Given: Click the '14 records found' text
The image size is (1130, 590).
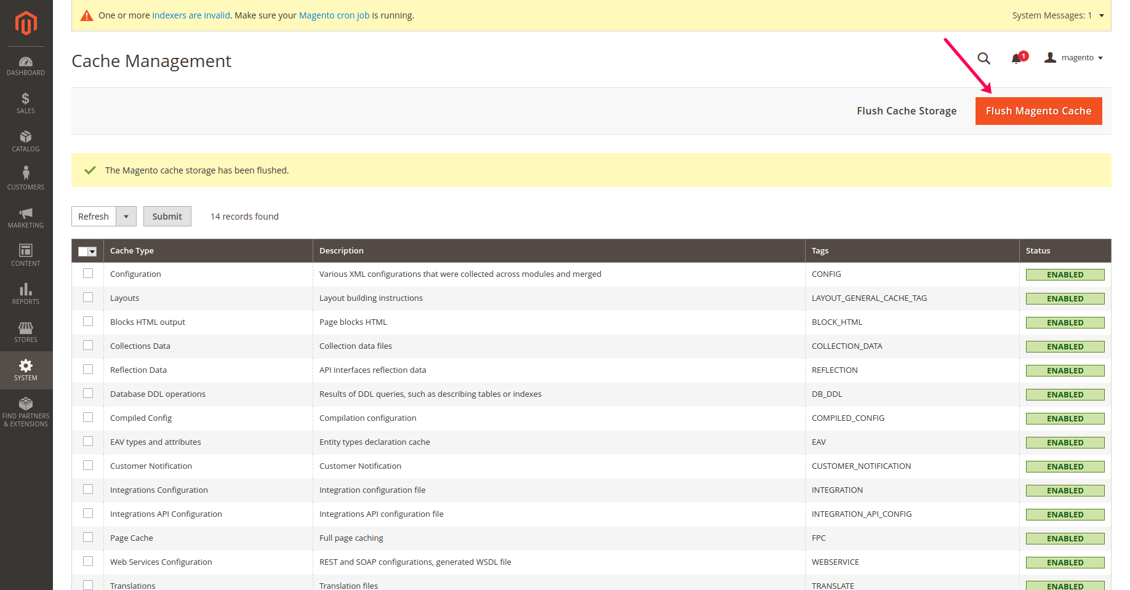Looking at the screenshot, I should pyautogui.click(x=244, y=217).
